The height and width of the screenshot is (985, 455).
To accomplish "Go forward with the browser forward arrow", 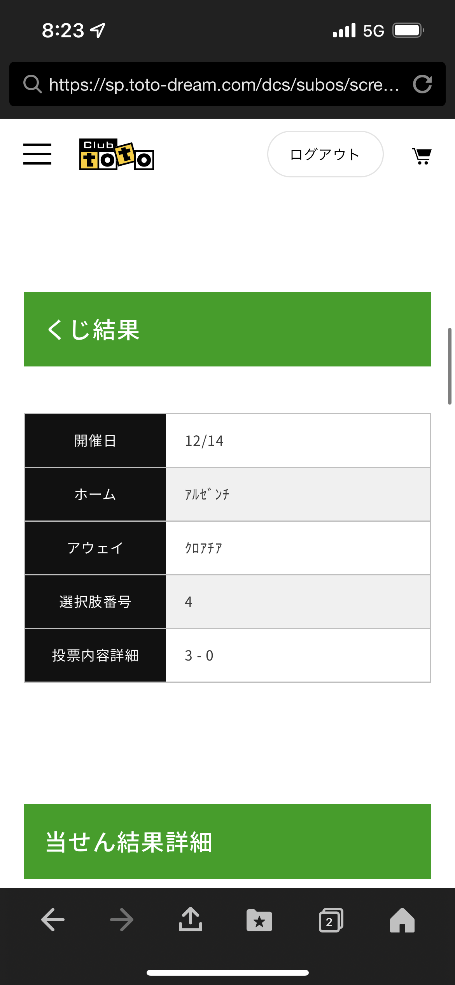I will [122, 920].
